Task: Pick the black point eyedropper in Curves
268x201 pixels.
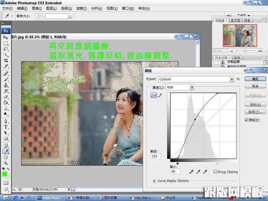Action: click(190, 172)
